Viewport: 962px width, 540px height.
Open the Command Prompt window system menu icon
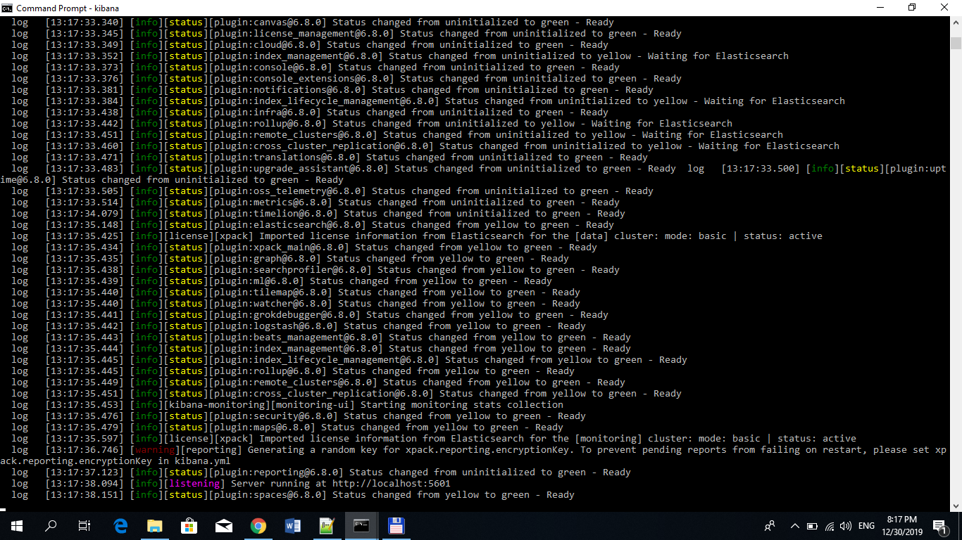pyautogui.click(x=7, y=8)
